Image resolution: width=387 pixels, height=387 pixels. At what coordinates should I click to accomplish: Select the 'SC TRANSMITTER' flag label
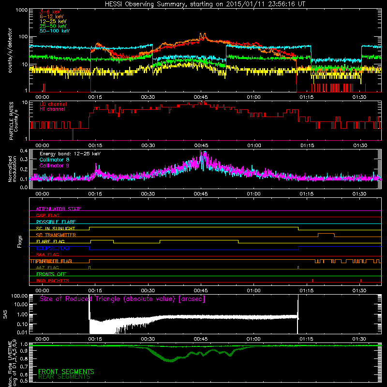[x=56, y=235]
